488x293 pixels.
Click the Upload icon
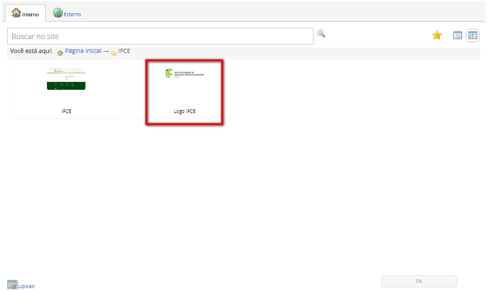click(12, 285)
